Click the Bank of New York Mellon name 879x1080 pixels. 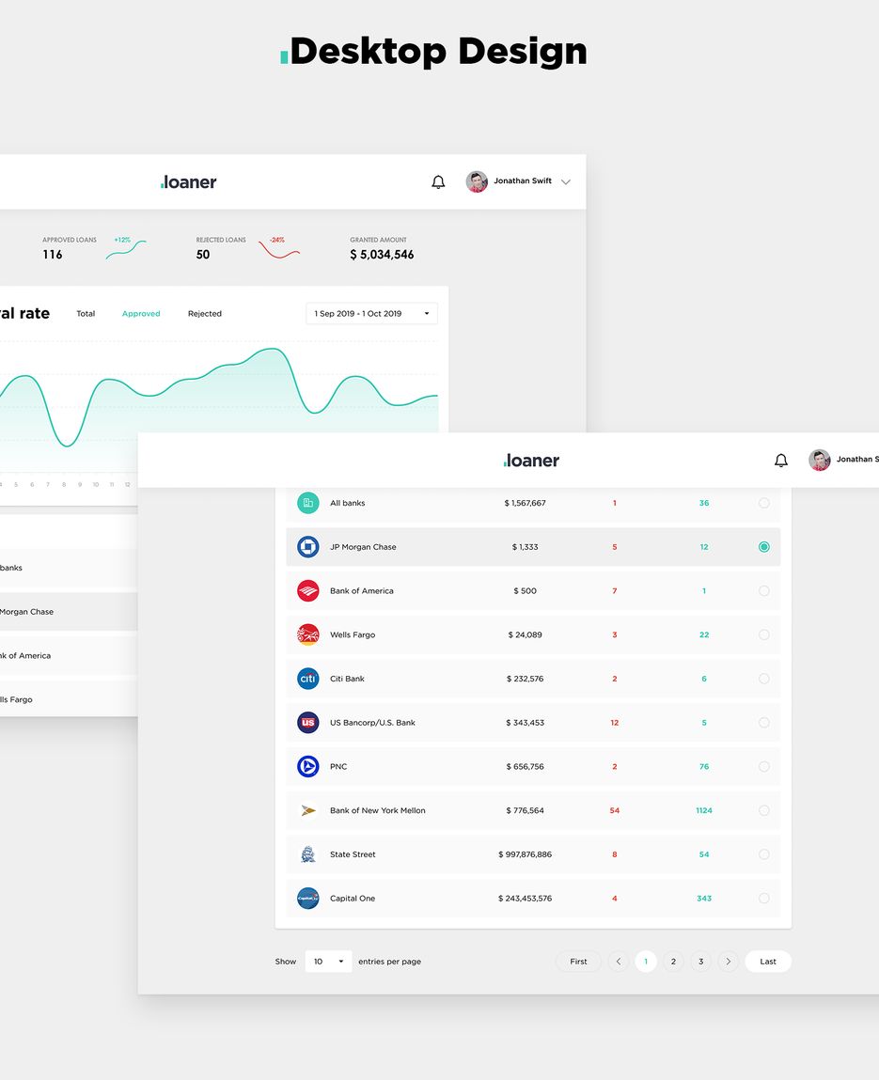(378, 810)
